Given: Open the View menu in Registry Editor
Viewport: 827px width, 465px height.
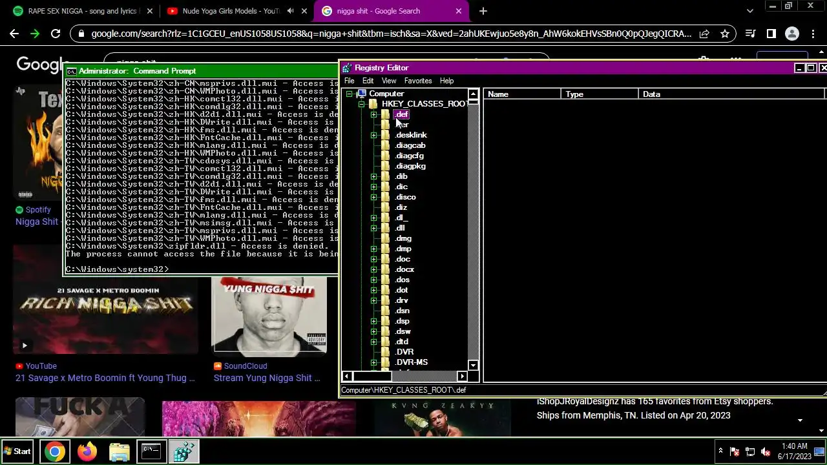Looking at the screenshot, I should coord(388,81).
